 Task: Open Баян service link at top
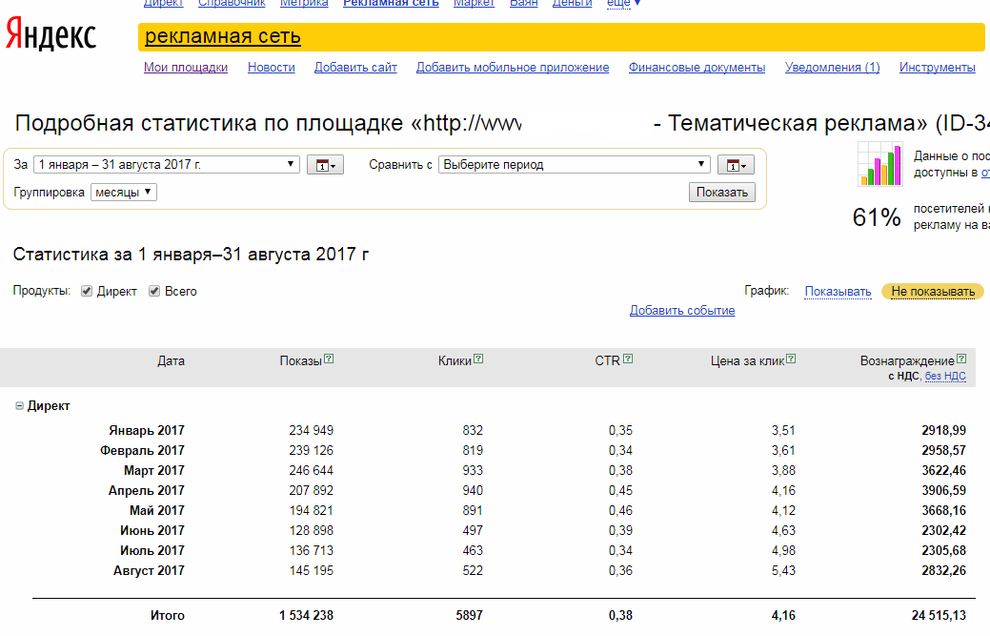[x=523, y=4]
